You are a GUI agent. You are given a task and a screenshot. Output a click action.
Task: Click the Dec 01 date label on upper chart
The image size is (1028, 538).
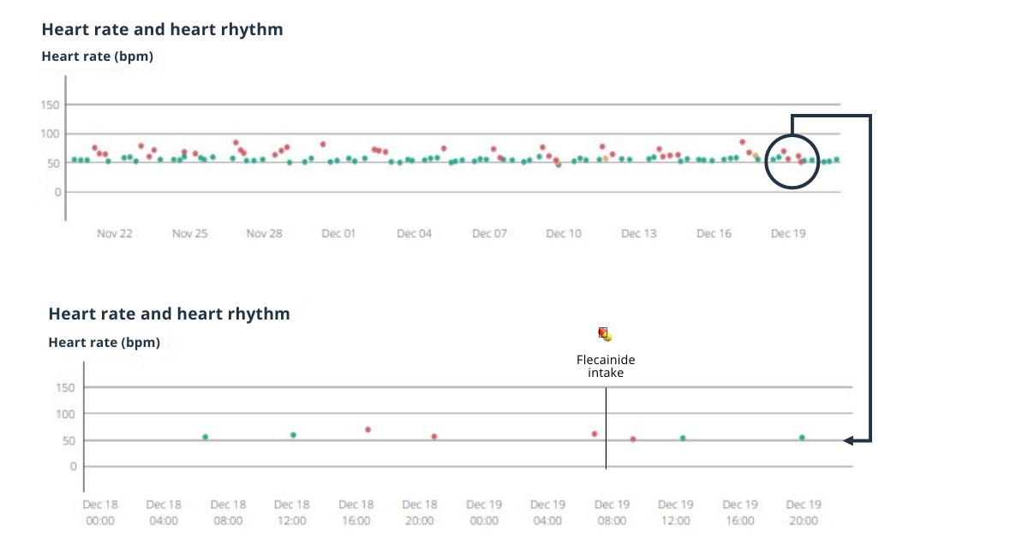[x=338, y=234]
